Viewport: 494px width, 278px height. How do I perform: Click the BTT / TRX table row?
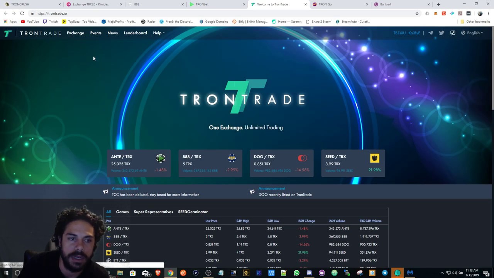[x=246, y=261]
